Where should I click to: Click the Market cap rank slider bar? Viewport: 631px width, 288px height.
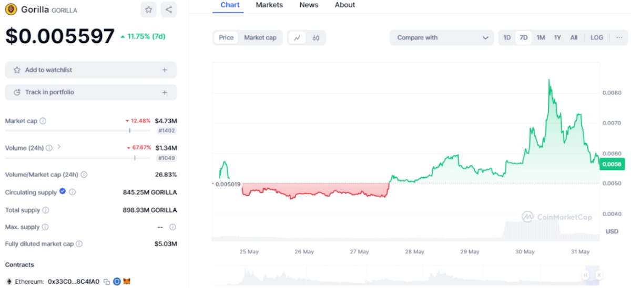click(x=78, y=131)
